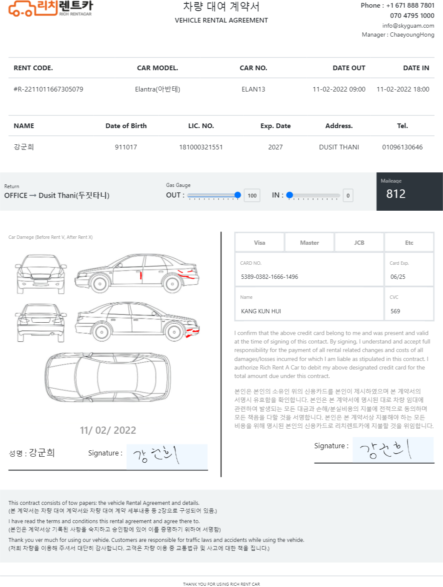Viewport: 443px width, 587px height.
Task: Click the Rich Rentacar logo
Action: (x=51, y=9)
